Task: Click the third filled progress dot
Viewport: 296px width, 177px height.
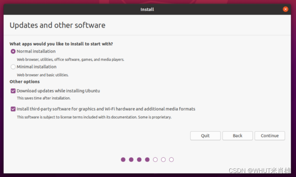Action: point(139,160)
